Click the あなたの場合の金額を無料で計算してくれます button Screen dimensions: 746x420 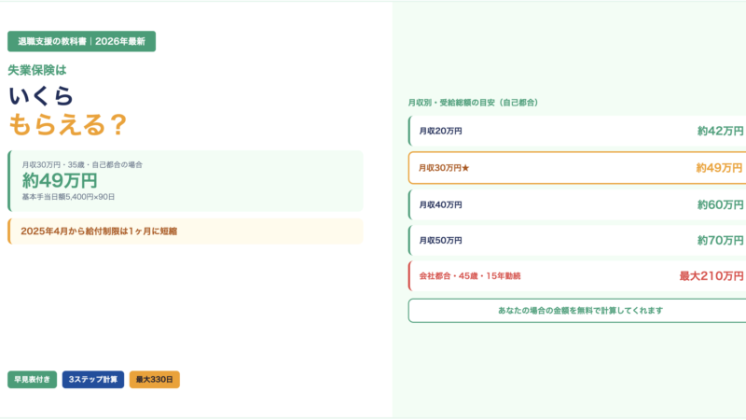(x=579, y=311)
